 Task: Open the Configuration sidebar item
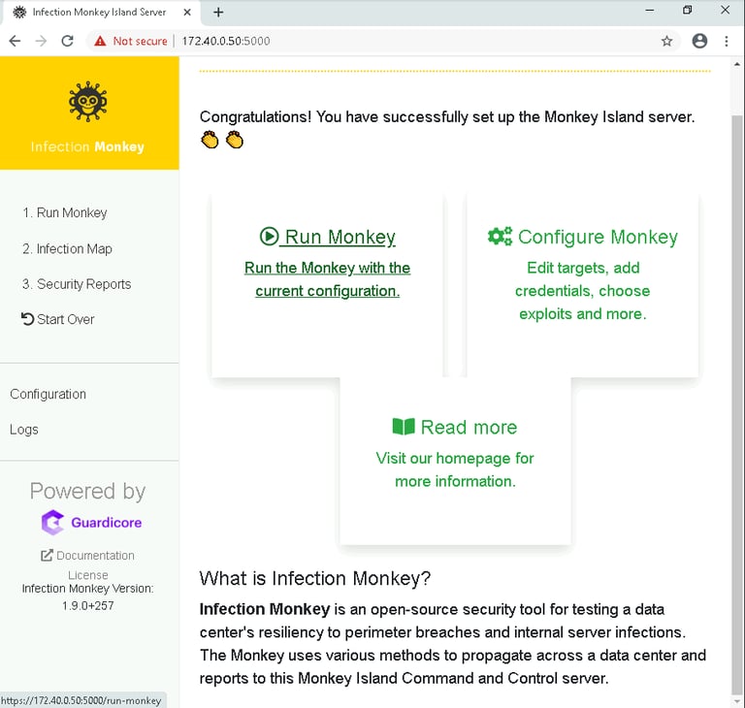point(48,394)
